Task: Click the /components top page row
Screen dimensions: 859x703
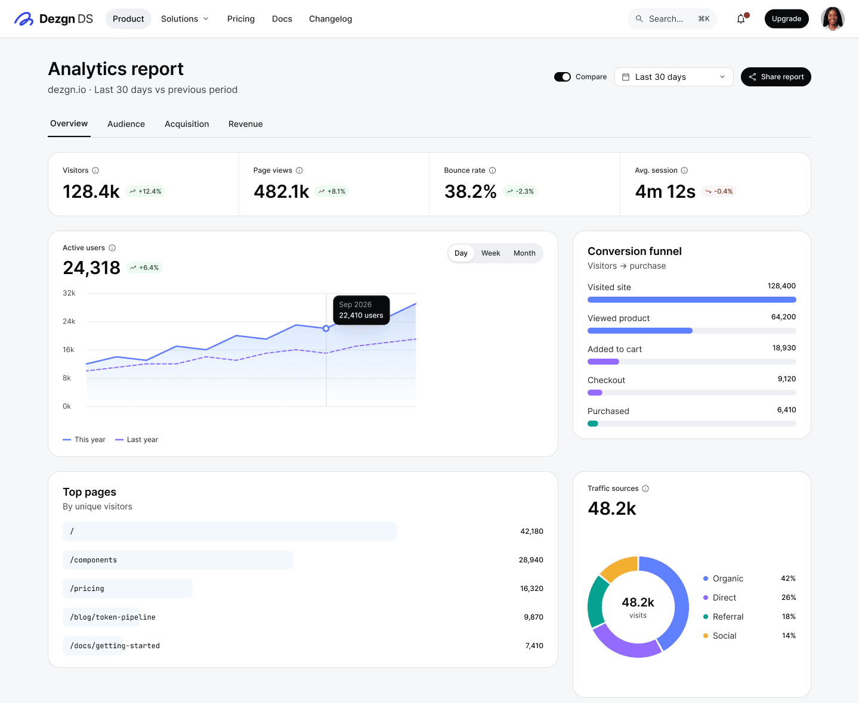Action: 303,560
